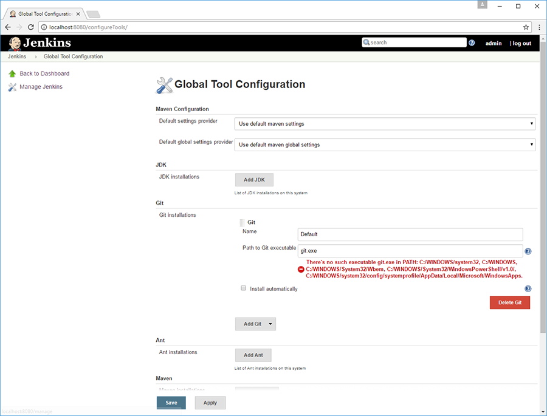The image size is (547, 416).
Task: Click the Add Ant button
Action: (253, 355)
